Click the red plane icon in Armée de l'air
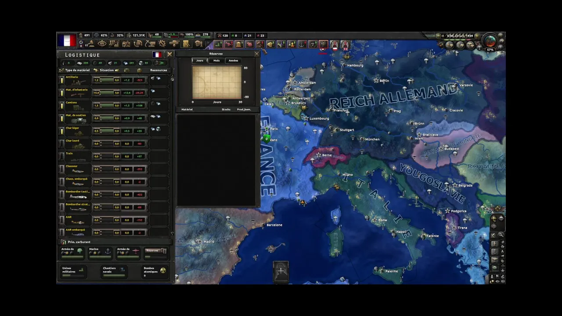 136,251
